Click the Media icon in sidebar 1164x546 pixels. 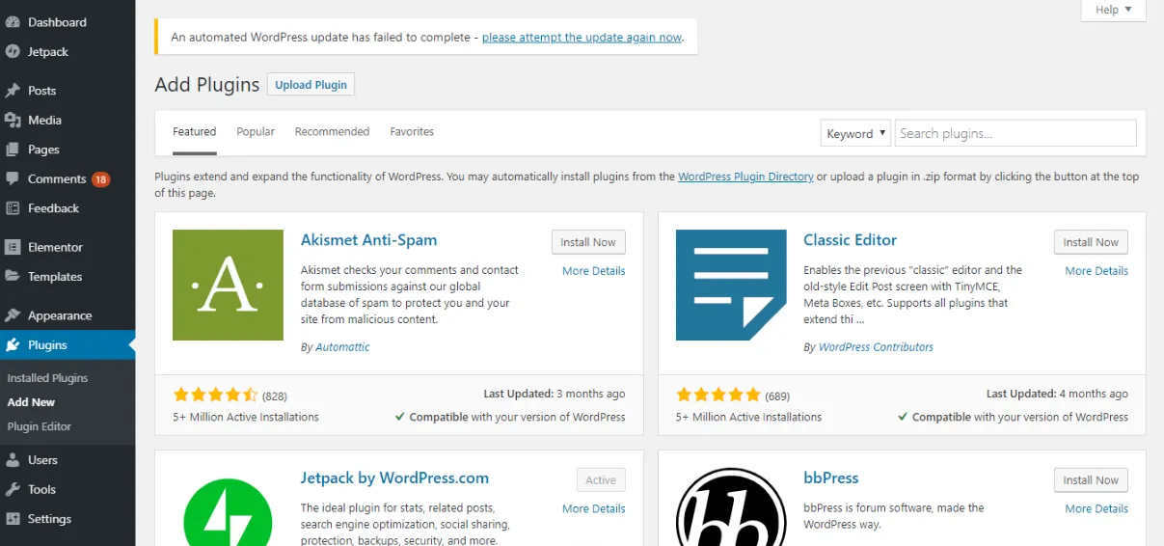13,121
